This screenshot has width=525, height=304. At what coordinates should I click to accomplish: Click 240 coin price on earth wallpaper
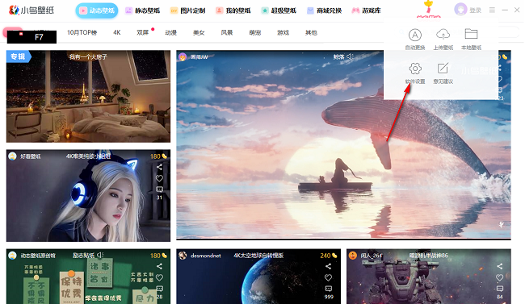(328, 256)
